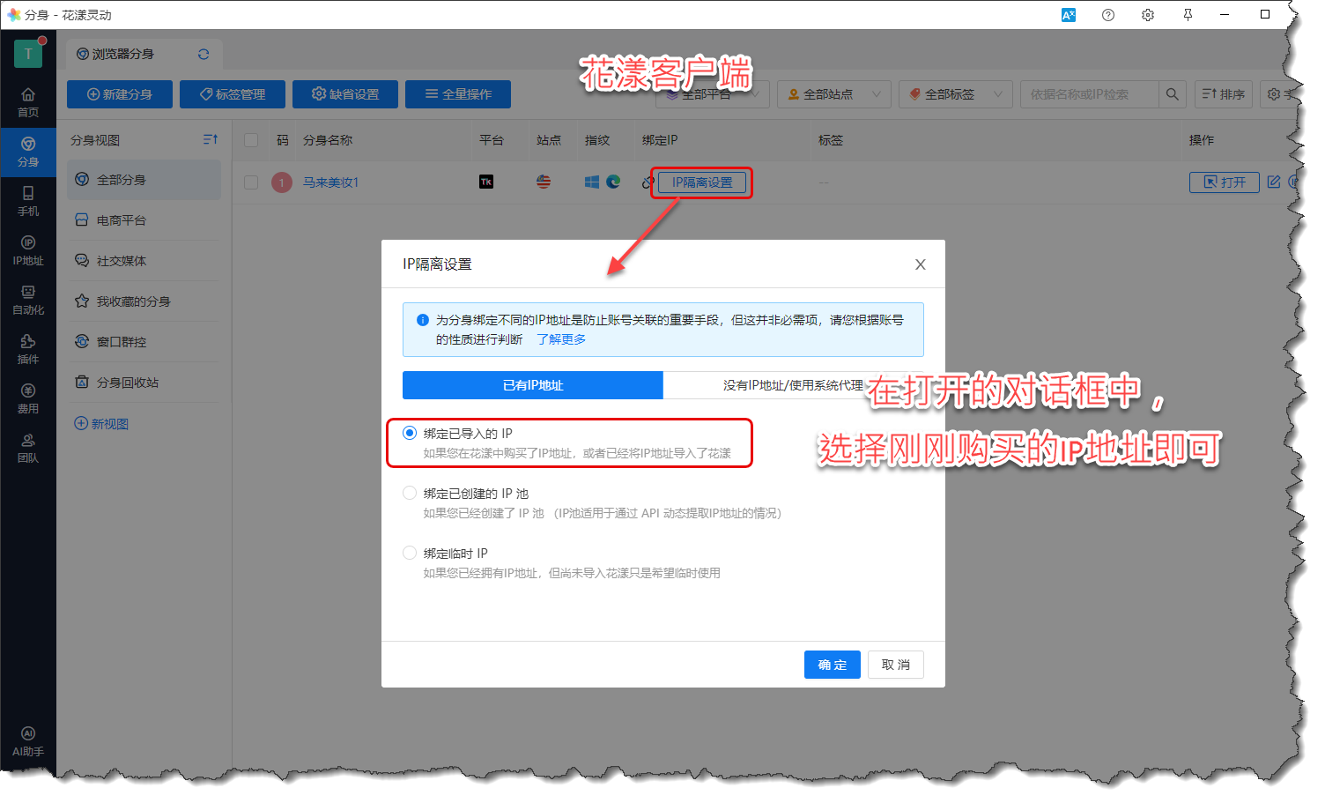Open the AI助手 assistant

[28, 741]
